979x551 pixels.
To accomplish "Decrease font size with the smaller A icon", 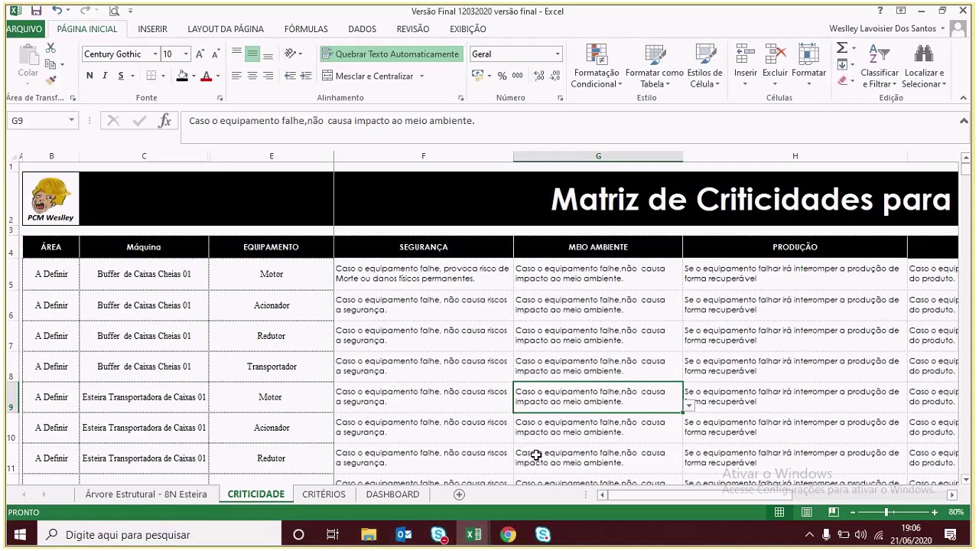I will [x=216, y=54].
